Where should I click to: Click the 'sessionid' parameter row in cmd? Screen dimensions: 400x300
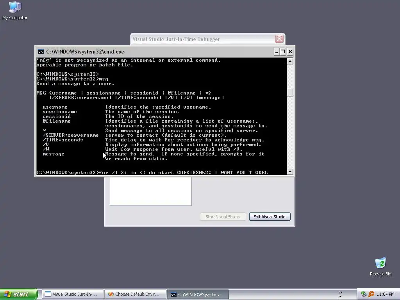click(x=108, y=116)
